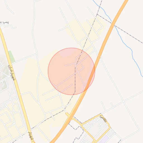Click the small roundabout on the yellow road
This screenshot has width=143, height=143.
(x=95, y=142)
